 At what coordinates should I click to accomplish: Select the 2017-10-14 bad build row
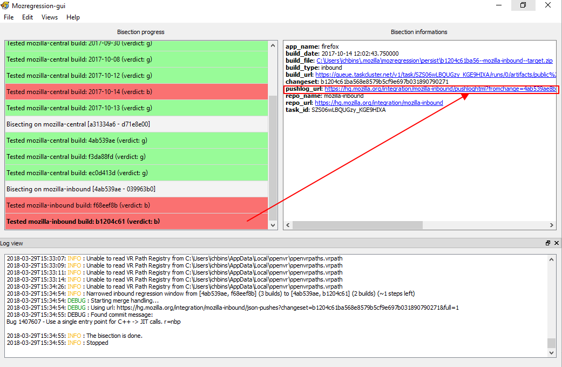point(137,92)
